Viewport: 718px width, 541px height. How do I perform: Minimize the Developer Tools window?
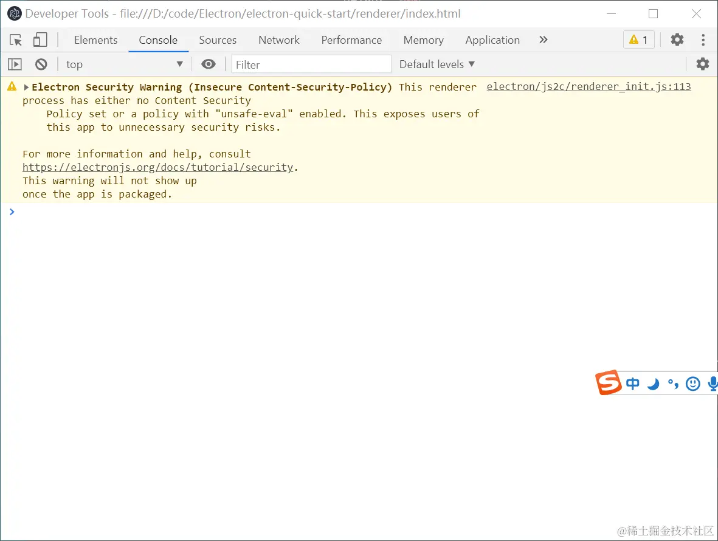(611, 14)
